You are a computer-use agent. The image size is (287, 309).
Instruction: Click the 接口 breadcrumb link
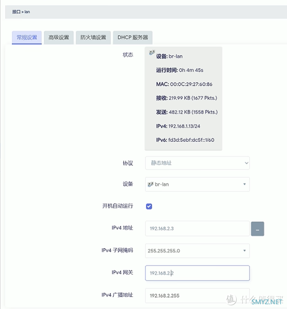[x=16, y=12]
